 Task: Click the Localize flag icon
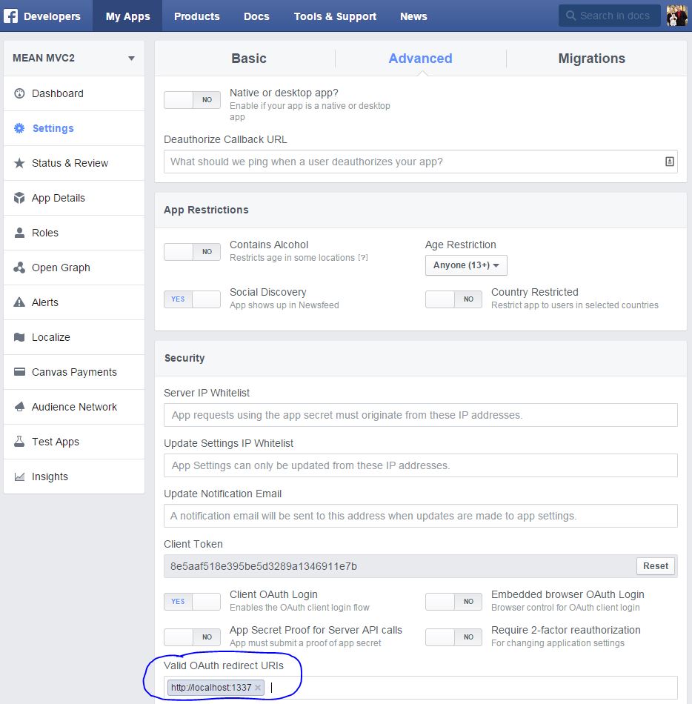[19, 337]
